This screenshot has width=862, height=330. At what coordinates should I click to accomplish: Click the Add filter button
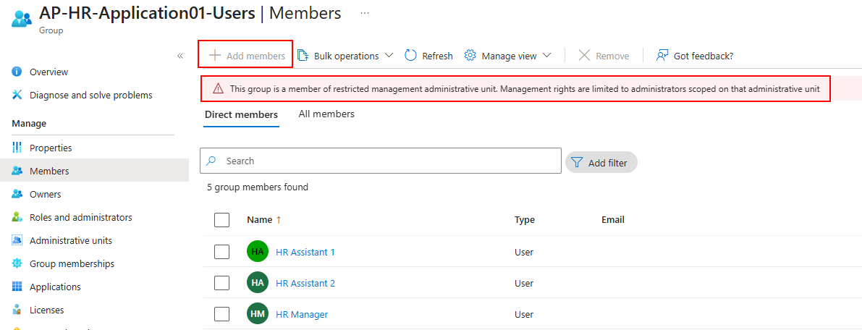tap(601, 163)
